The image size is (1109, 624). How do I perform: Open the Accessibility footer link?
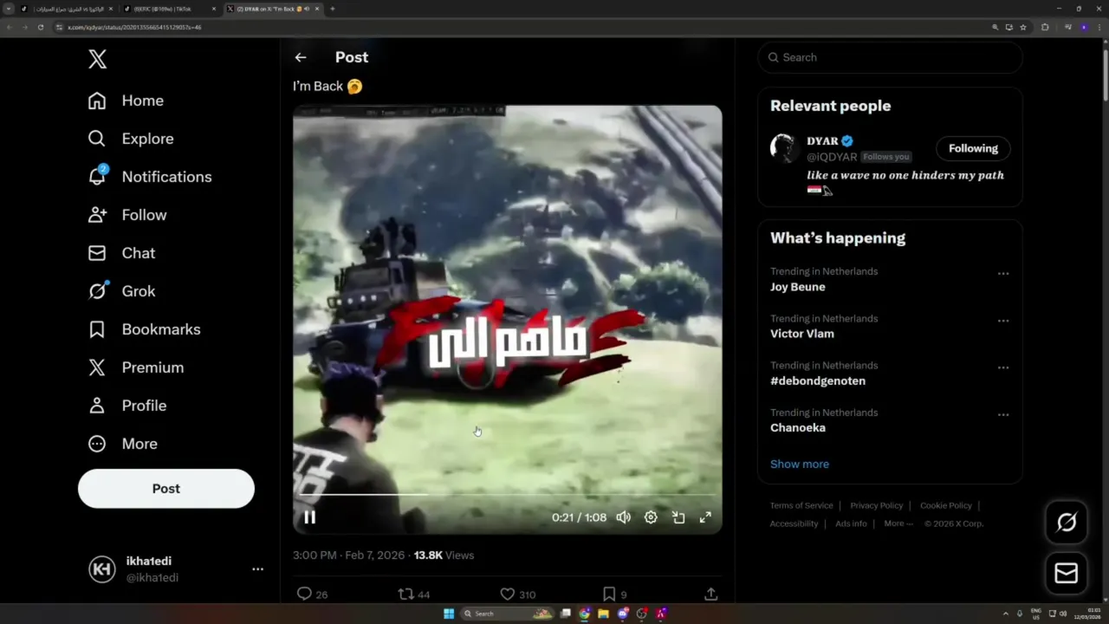click(x=794, y=523)
